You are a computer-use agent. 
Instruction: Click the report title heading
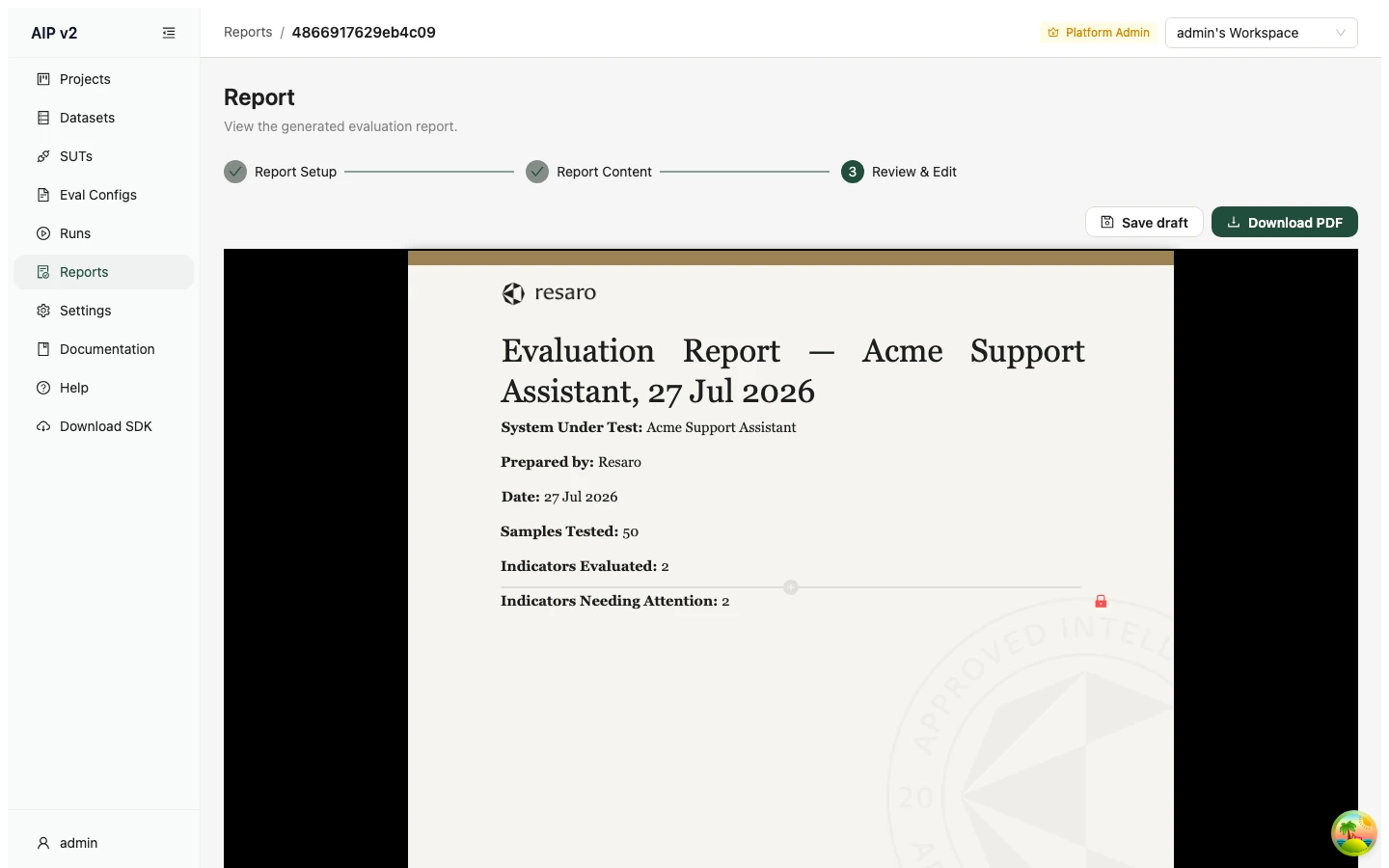click(793, 371)
